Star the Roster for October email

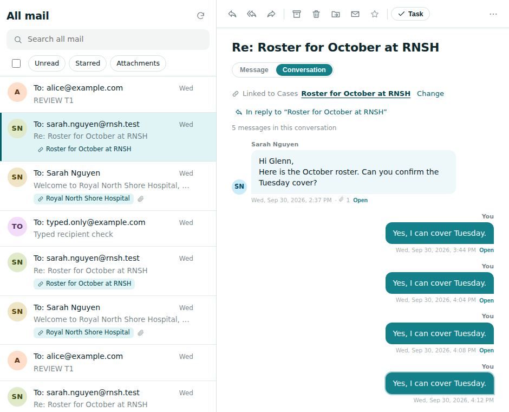click(375, 14)
